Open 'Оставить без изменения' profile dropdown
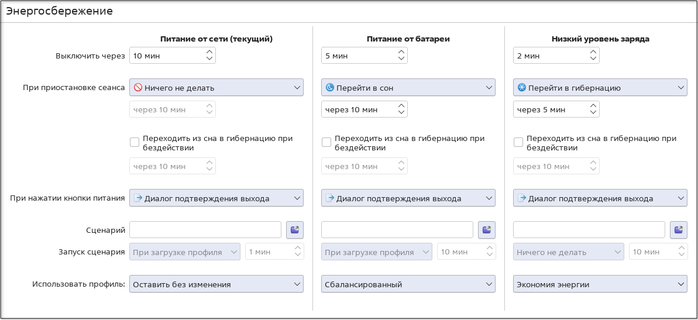 [x=216, y=284]
